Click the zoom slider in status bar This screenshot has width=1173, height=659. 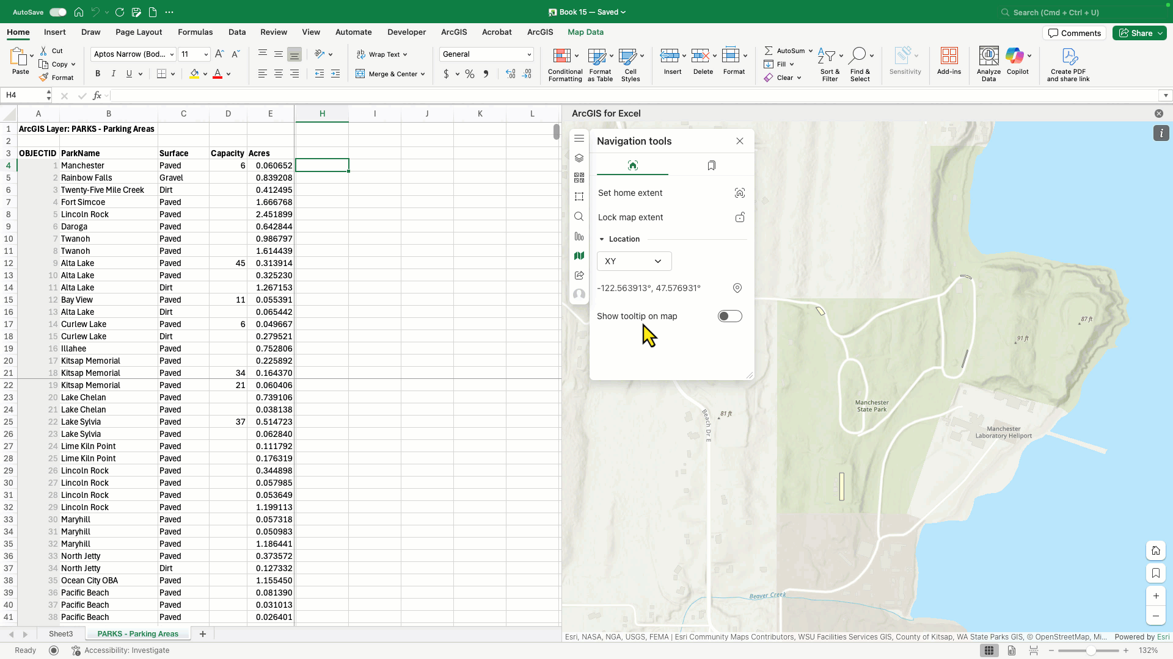1091,650
